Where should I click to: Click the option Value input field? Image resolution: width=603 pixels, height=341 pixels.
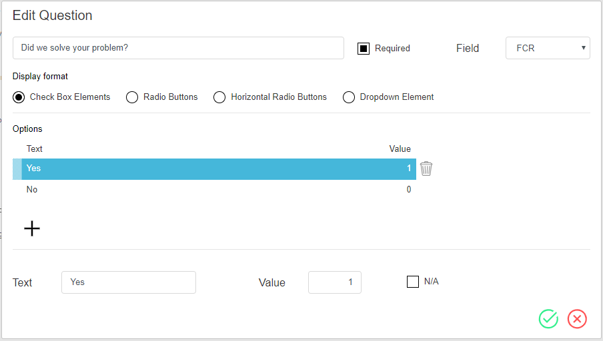coord(334,282)
